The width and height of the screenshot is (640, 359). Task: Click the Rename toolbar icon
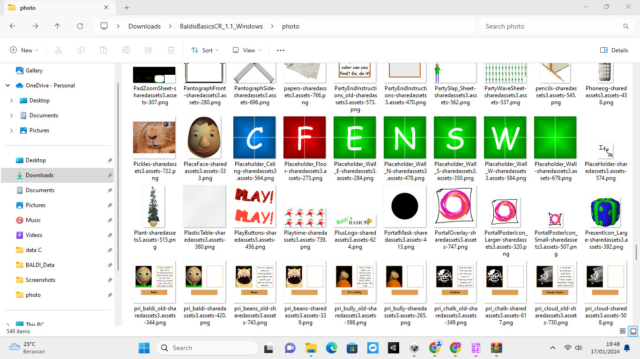click(x=126, y=50)
